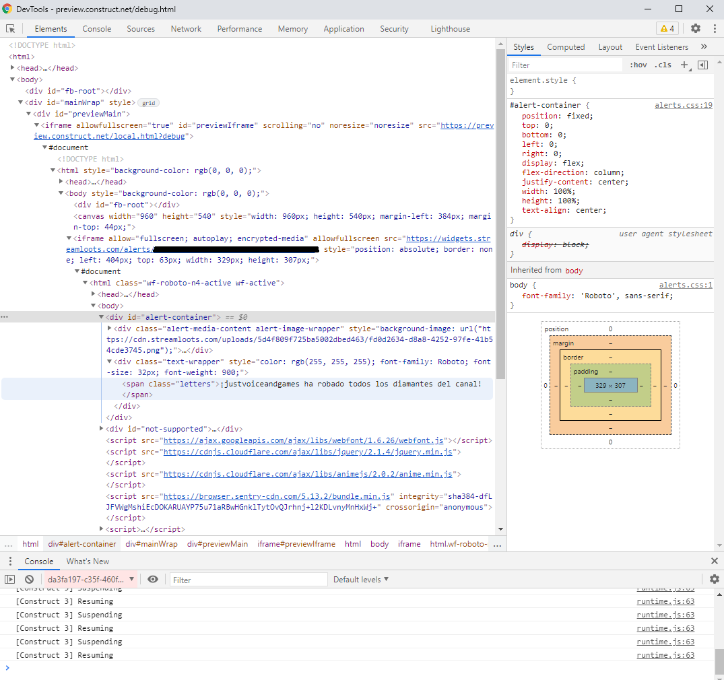Image resolution: width=724 pixels, height=680 pixels.
Task: Open the Lighthouse tab
Action: pyautogui.click(x=450, y=29)
